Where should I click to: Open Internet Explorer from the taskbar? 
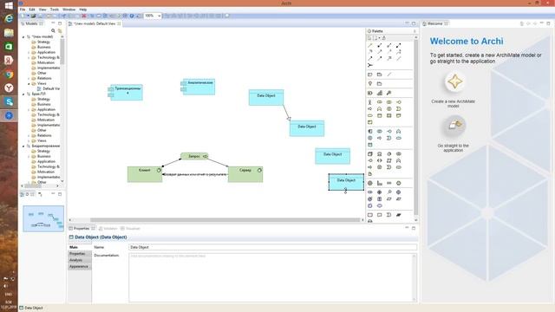[9, 18]
